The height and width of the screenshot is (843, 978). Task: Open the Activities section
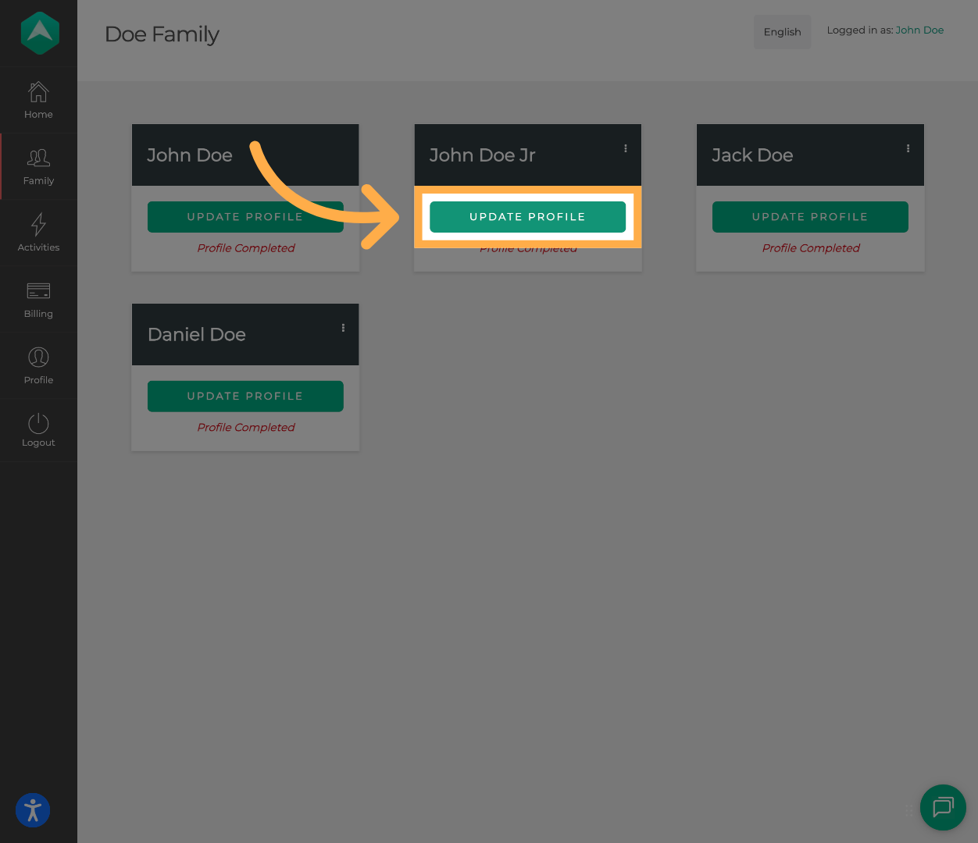coord(38,232)
